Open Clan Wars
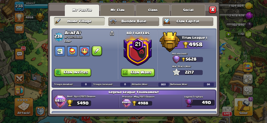 click(138, 73)
